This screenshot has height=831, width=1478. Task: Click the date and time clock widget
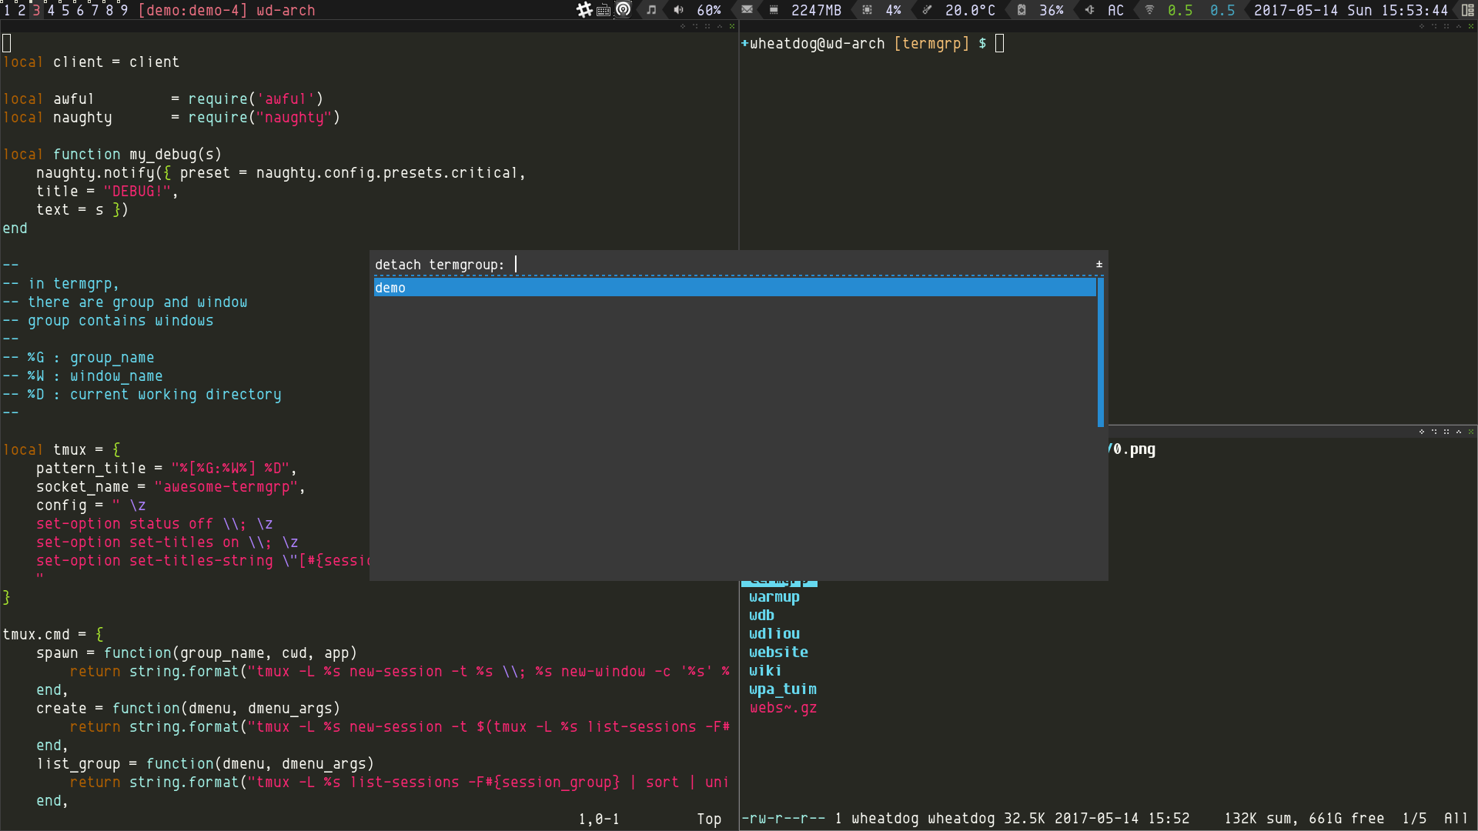[x=1351, y=10]
